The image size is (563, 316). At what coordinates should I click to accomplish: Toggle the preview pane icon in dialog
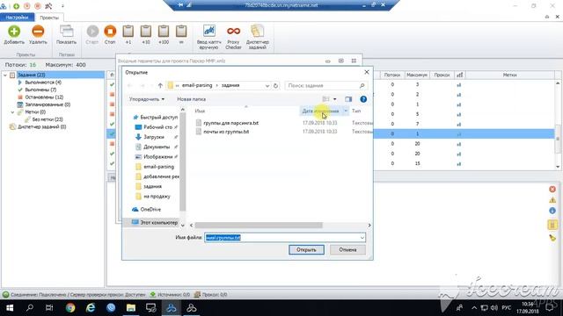tap(348, 99)
